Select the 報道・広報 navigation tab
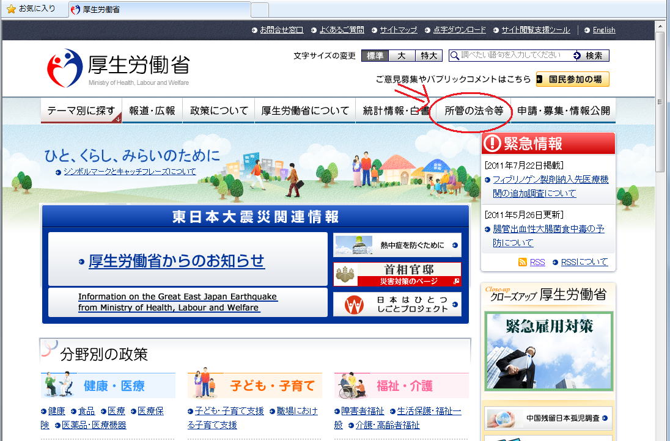 (x=152, y=111)
